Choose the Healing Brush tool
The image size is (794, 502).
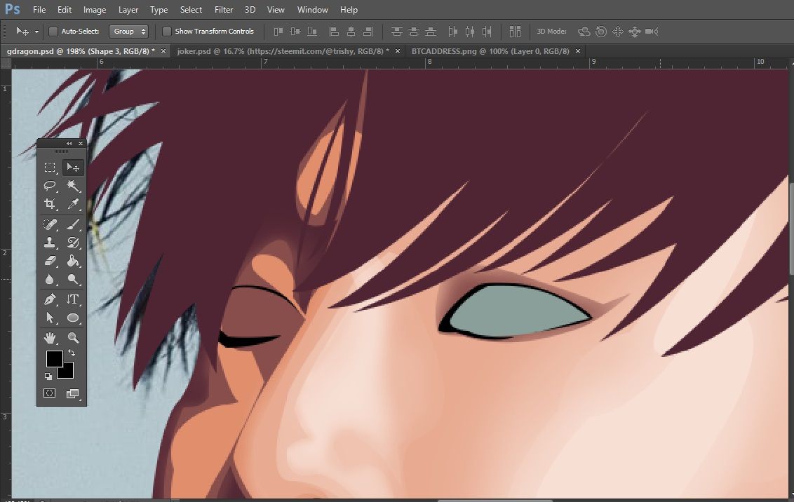pyautogui.click(x=50, y=224)
